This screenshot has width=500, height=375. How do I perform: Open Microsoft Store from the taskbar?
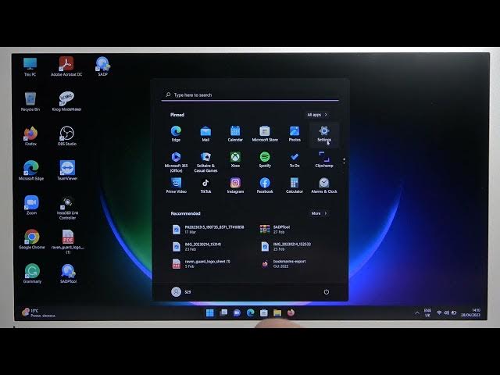(x=264, y=312)
